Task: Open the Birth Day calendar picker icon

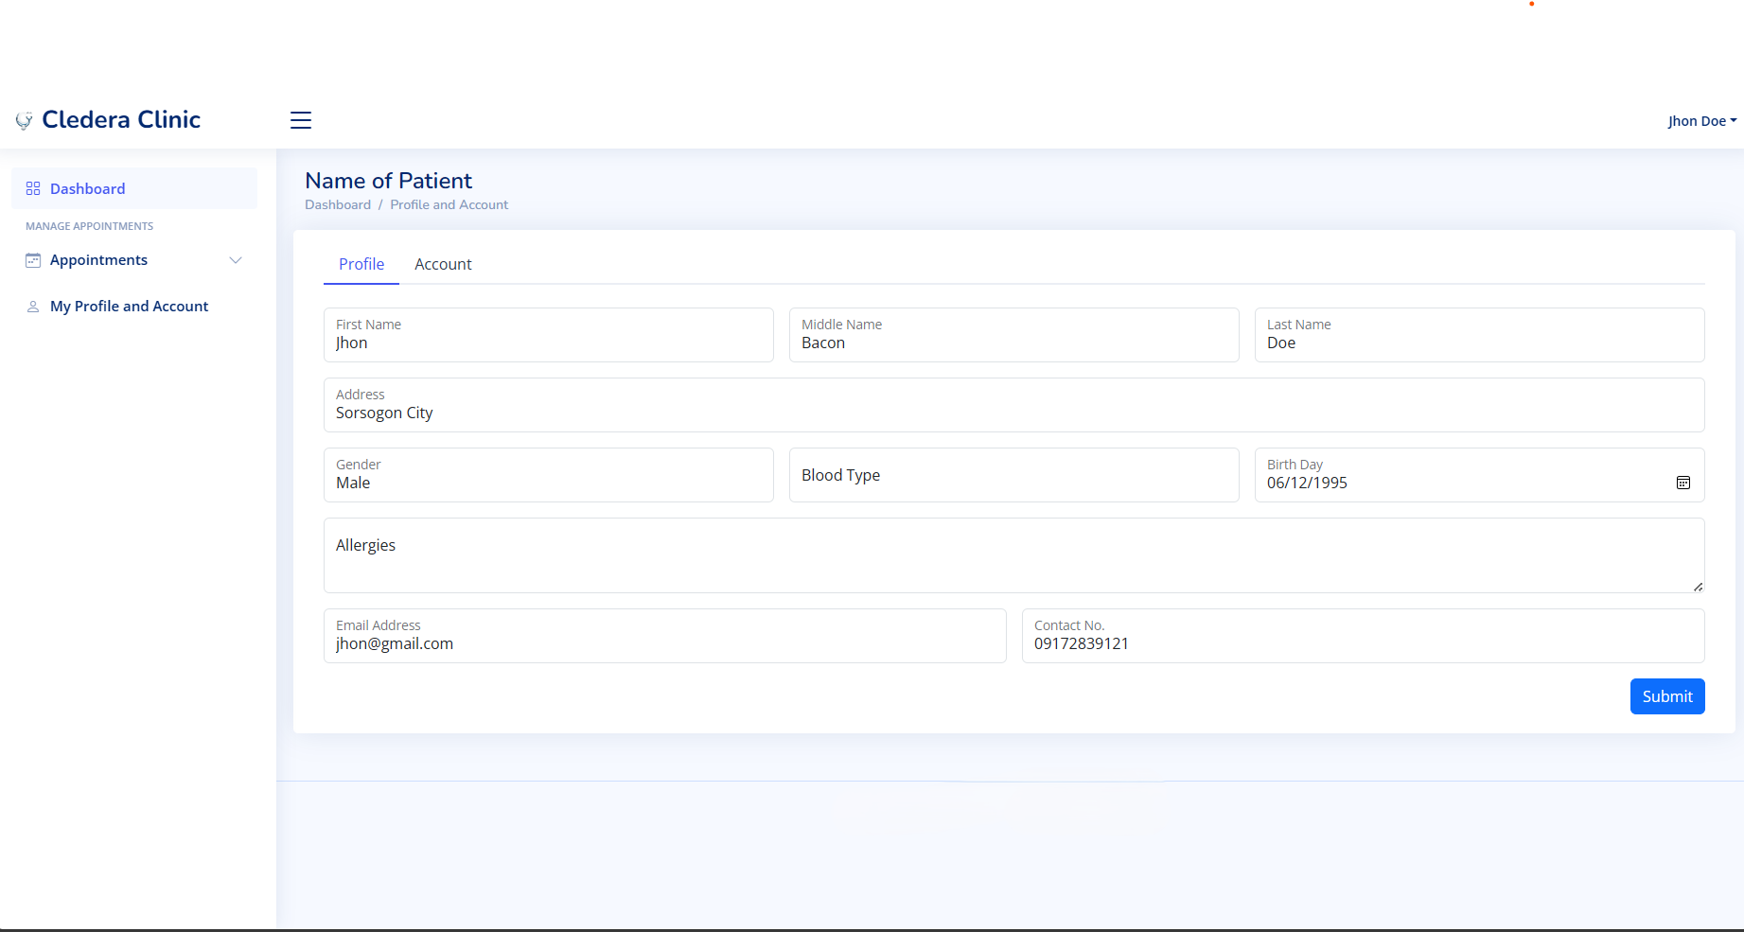Action: click(x=1682, y=483)
